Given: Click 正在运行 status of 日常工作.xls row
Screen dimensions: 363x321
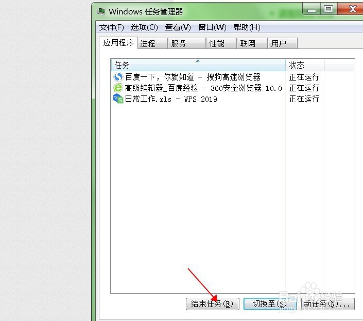Looking at the screenshot, I should tap(304, 99).
